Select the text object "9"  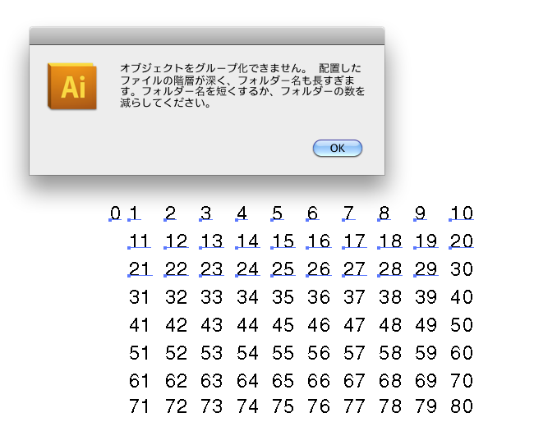421,213
